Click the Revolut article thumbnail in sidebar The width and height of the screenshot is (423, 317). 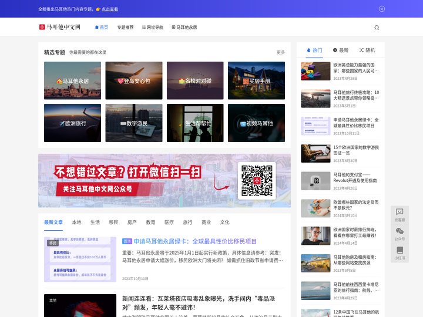tap(315, 181)
